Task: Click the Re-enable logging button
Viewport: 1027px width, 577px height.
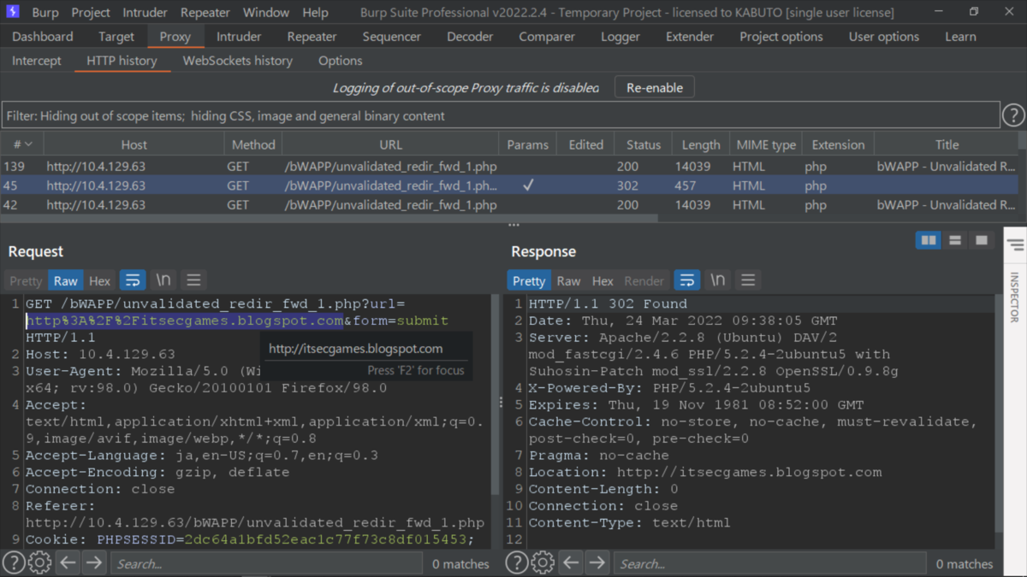Action: point(655,87)
